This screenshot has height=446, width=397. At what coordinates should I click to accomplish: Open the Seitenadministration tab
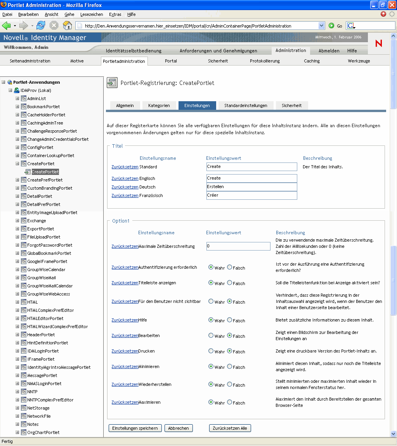click(30, 61)
